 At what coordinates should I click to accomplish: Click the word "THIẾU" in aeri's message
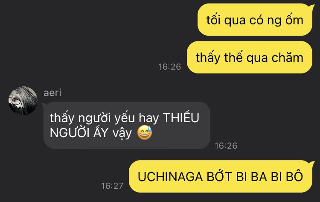tap(181, 117)
